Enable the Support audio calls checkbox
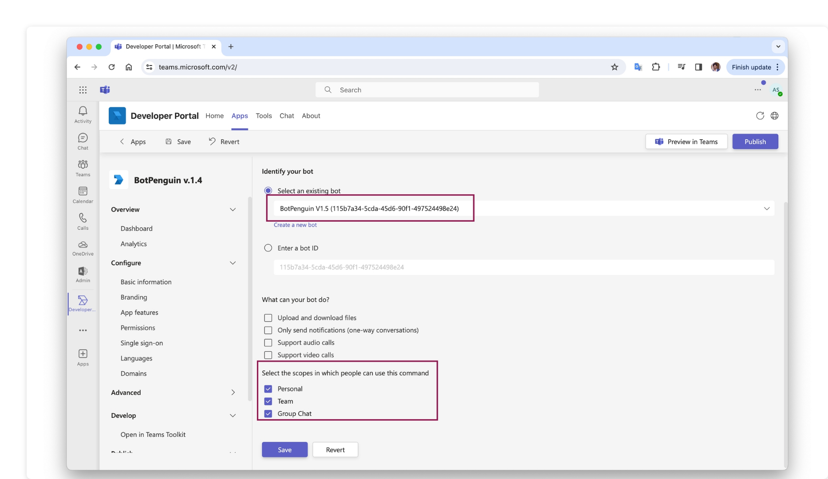The image size is (828, 479). [268, 342]
